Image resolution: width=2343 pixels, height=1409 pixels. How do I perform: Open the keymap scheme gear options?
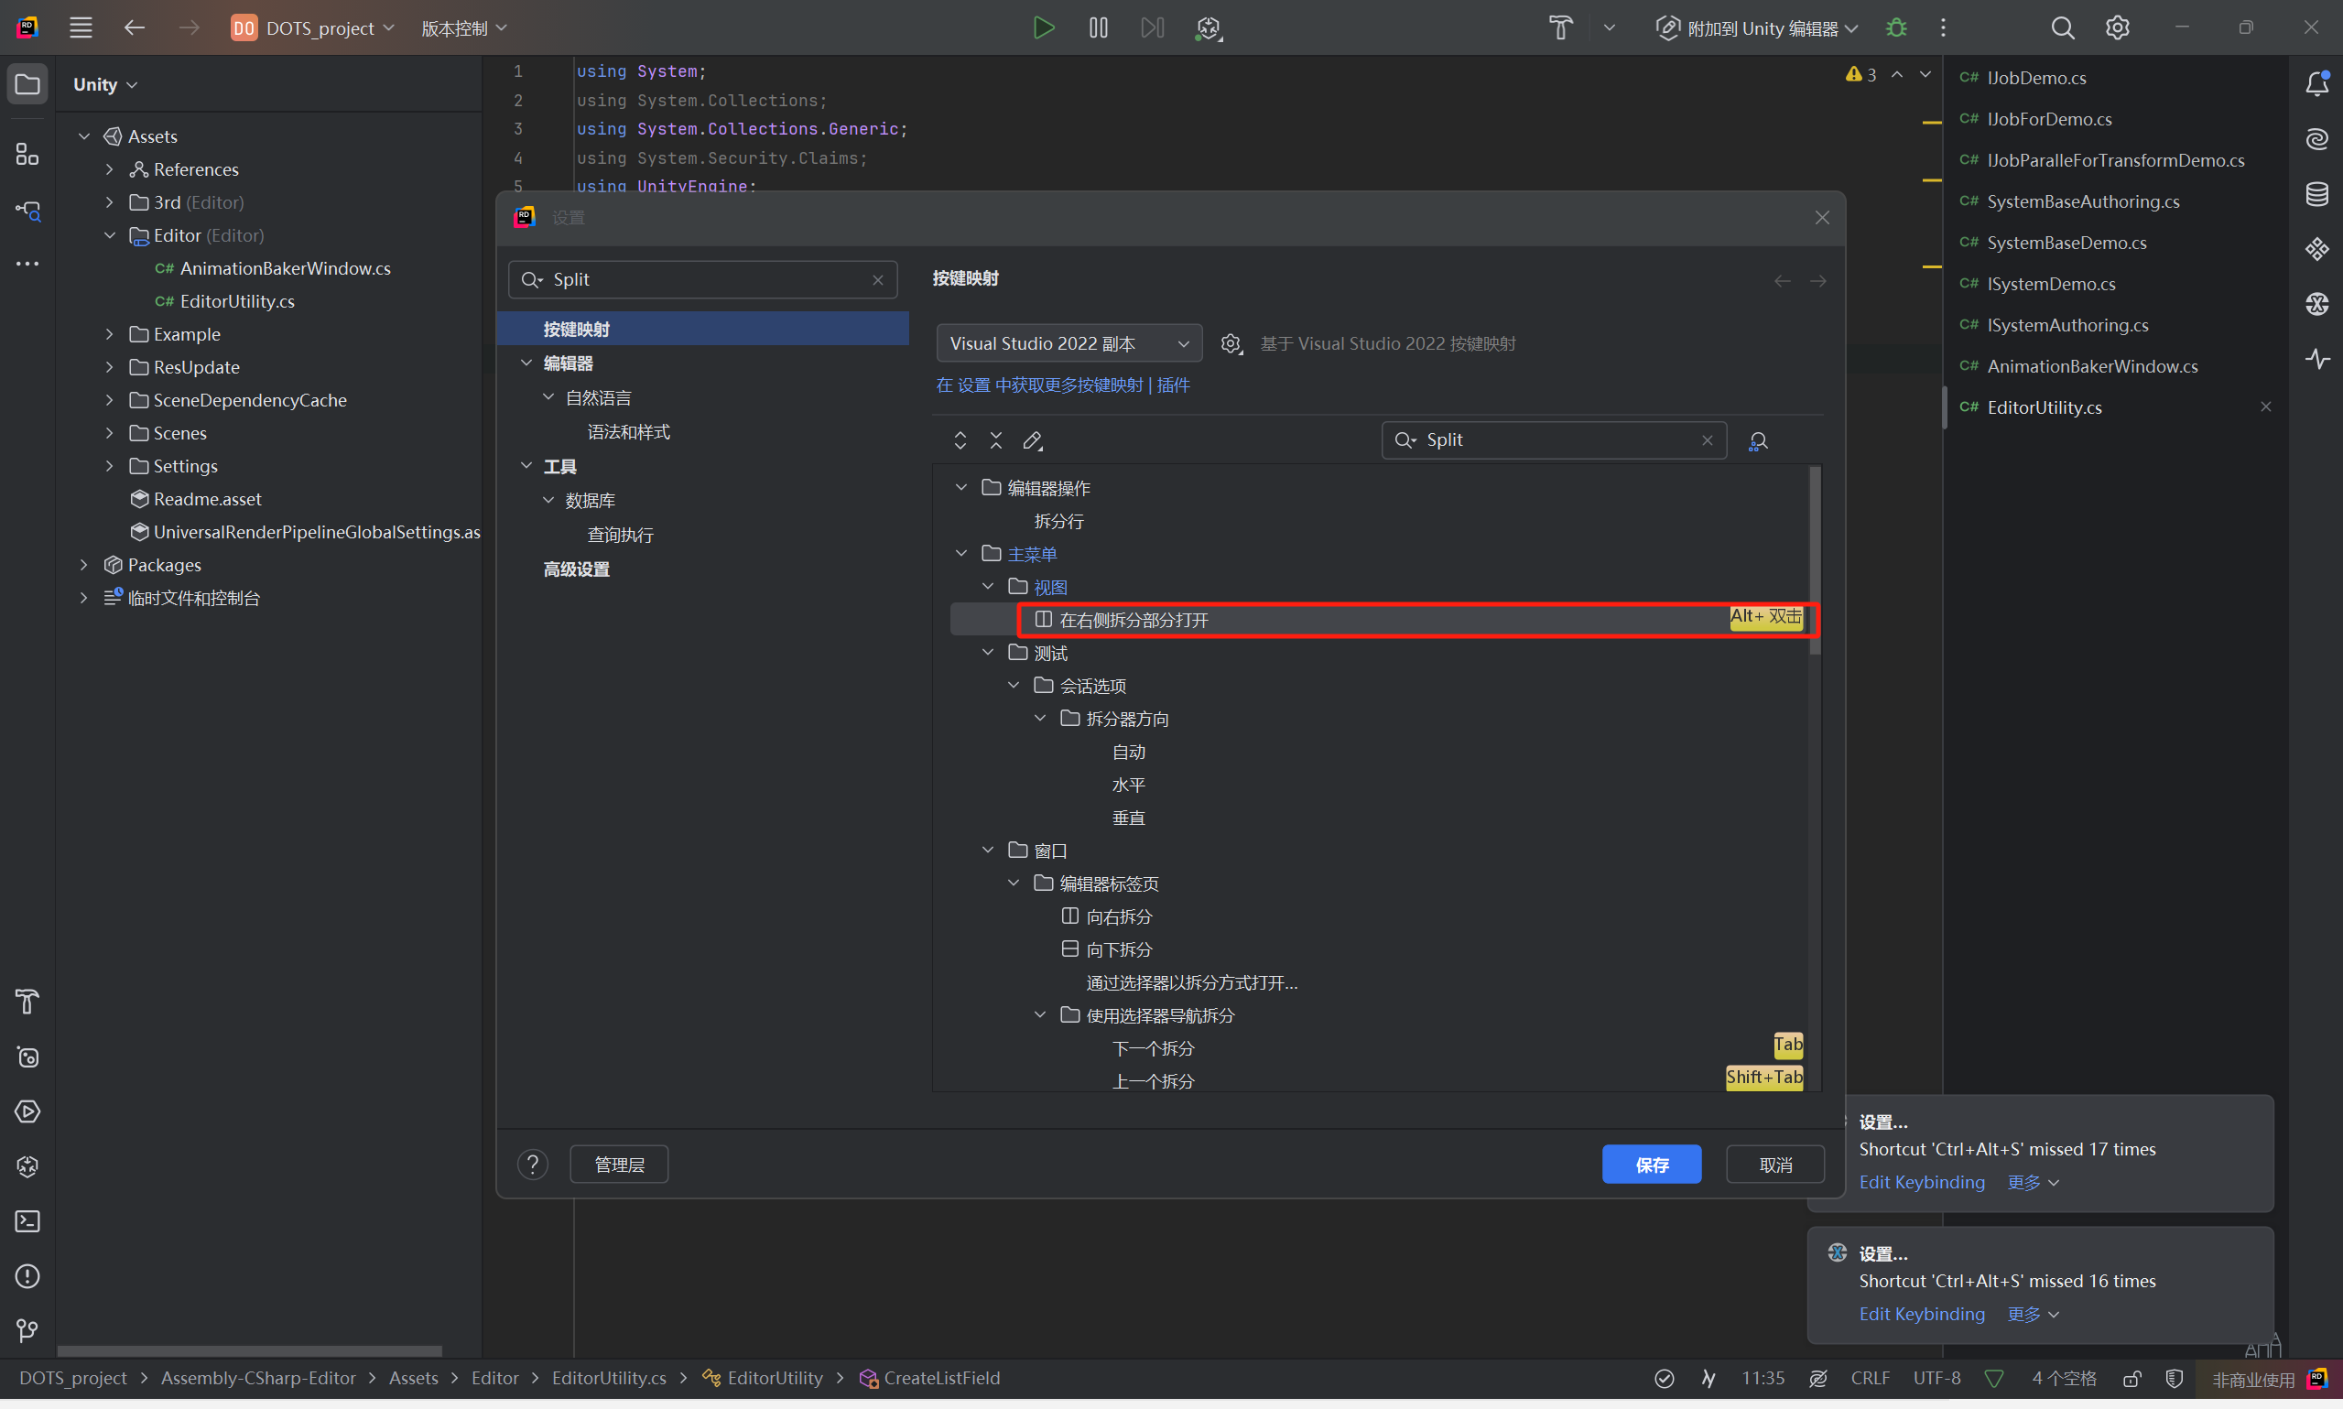click(1231, 343)
